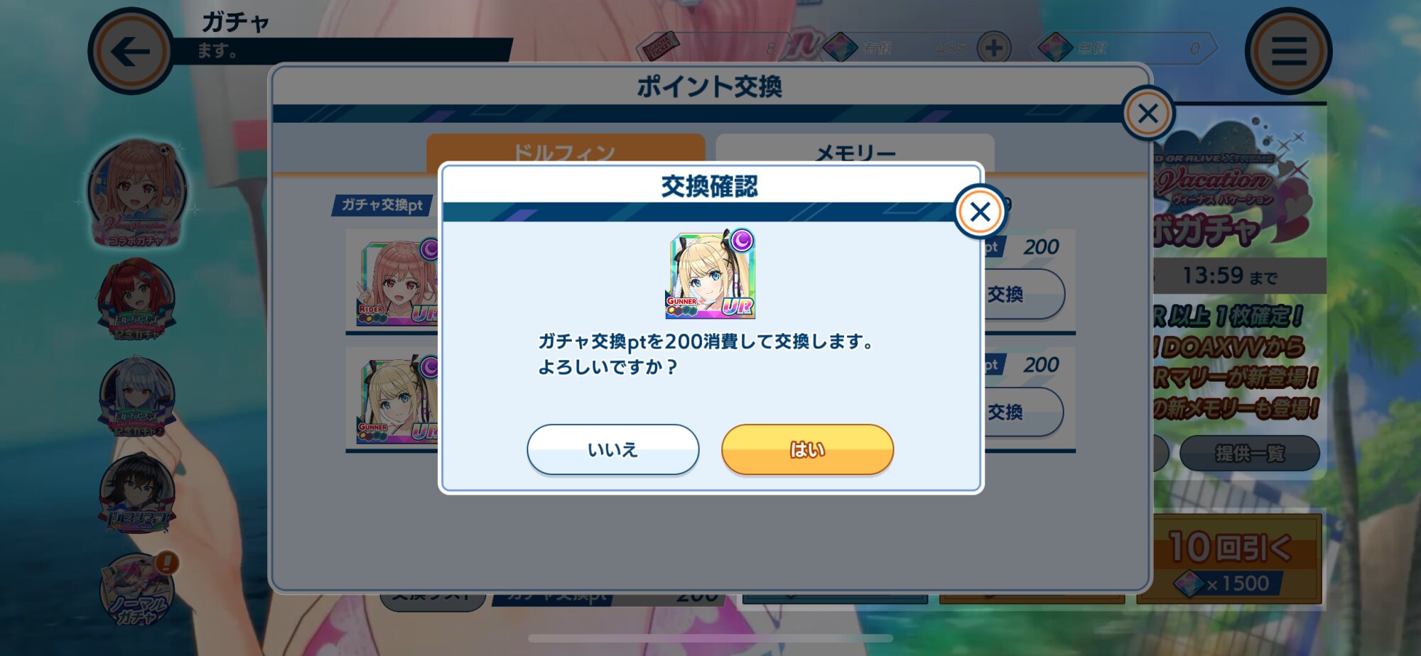Viewport: 1421px width, 656px height.
Task: Open the ノーマルガチャ icon
Action: tap(137, 591)
